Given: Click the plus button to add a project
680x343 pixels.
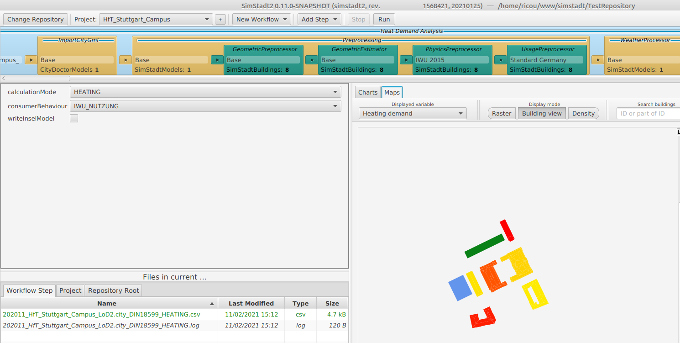Looking at the screenshot, I should (x=220, y=19).
